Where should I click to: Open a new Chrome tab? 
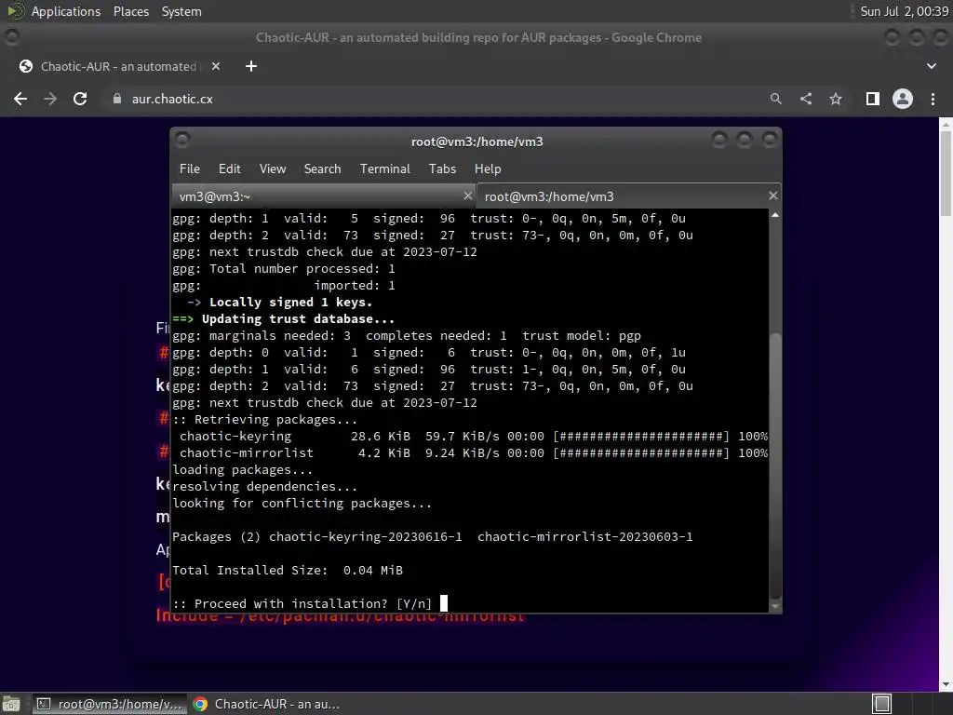(x=251, y=66)
